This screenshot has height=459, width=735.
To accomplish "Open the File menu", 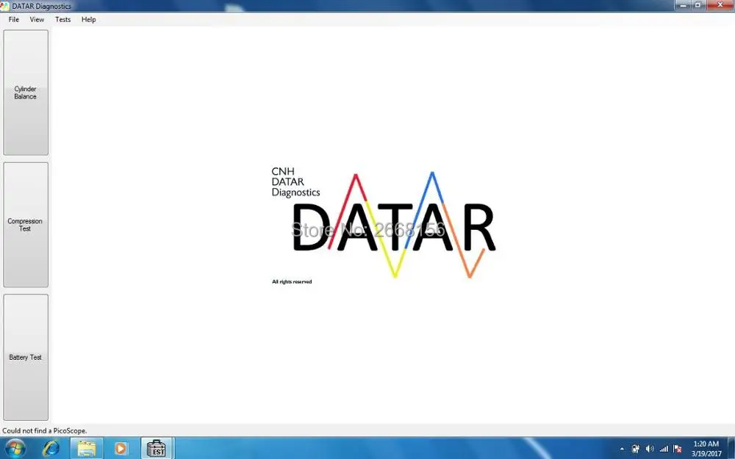I will (x=13, y=19).
